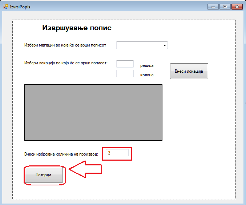246x205 pixels.
Task: Click the Внеси избројана количина label
Action: [x=61, y=154]
